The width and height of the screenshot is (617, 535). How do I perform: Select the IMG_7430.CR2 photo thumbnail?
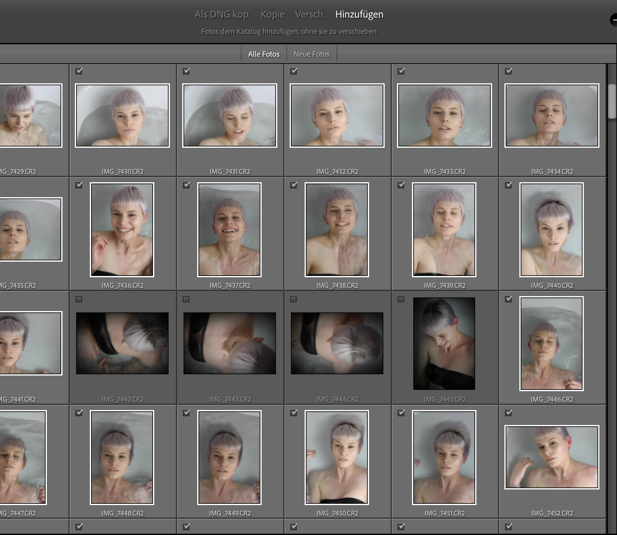pos(122,116)
